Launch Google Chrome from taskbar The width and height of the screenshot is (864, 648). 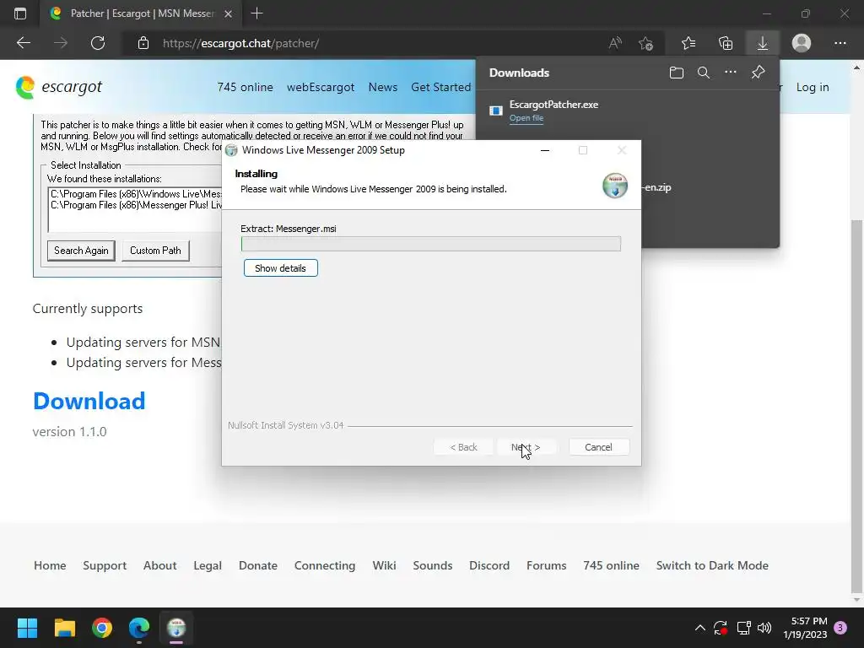tap(102, 627)
